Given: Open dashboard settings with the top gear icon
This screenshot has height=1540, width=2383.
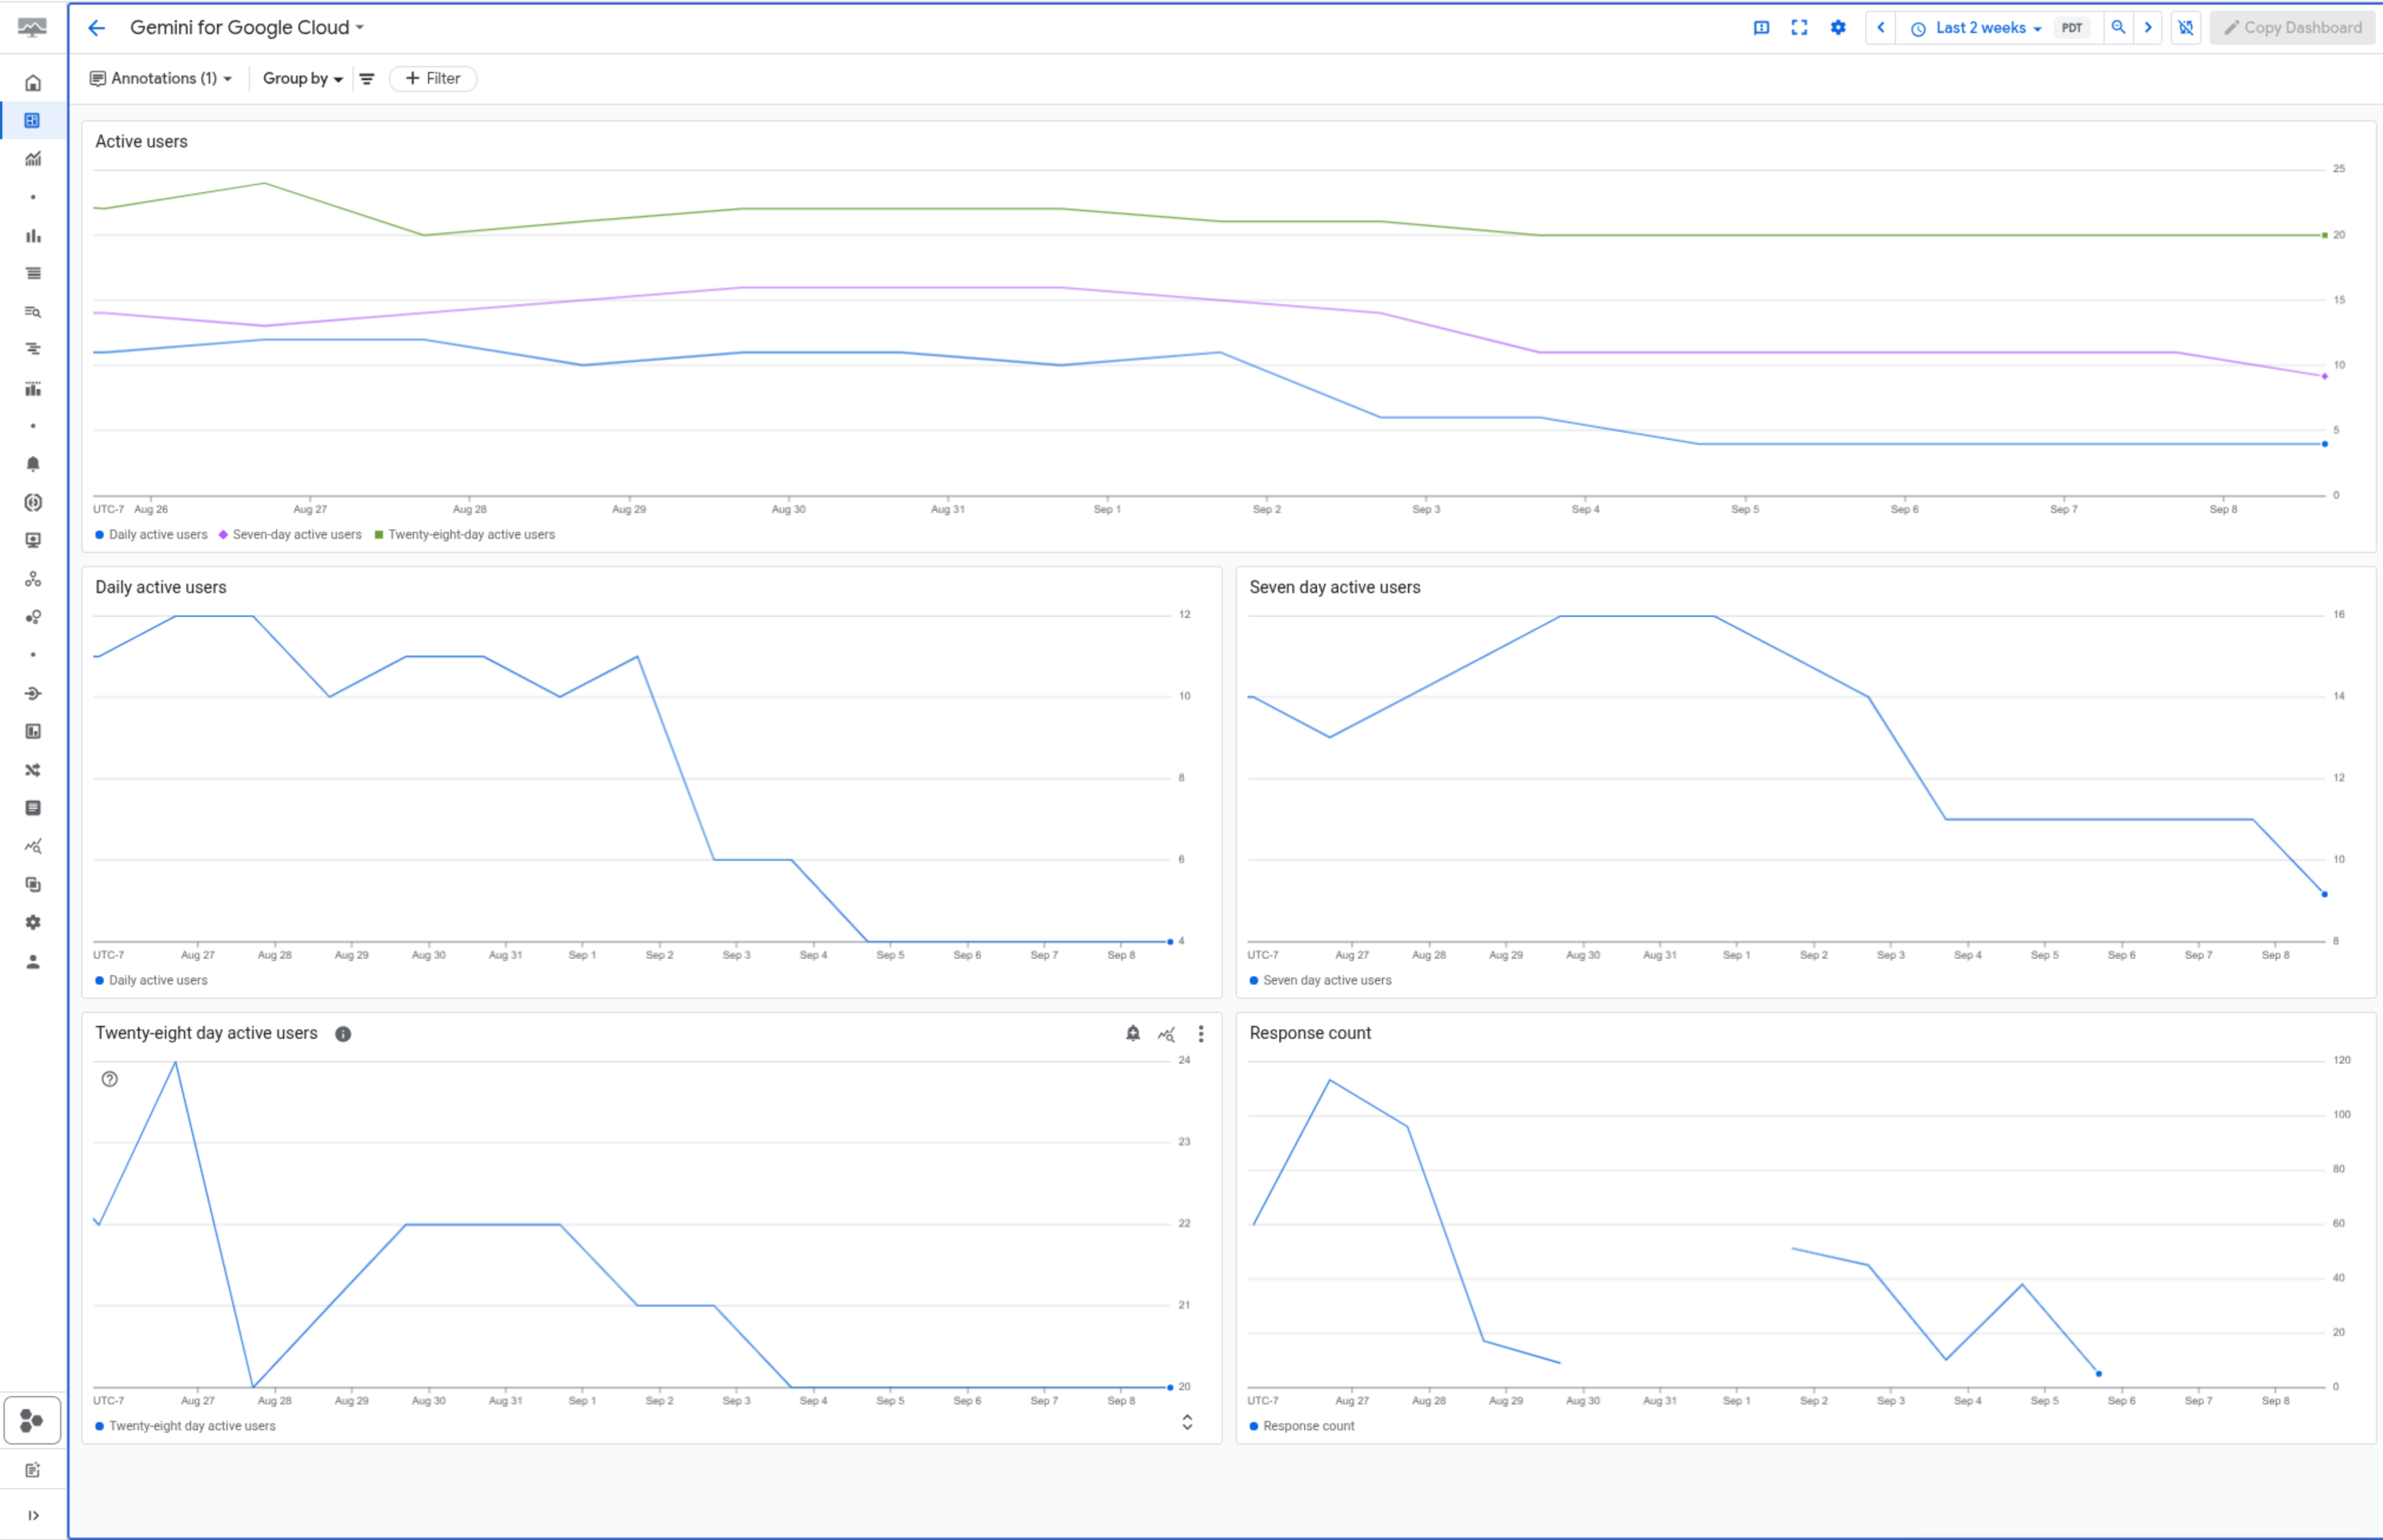Looking at the screenshot, I should pos(1838,27).
